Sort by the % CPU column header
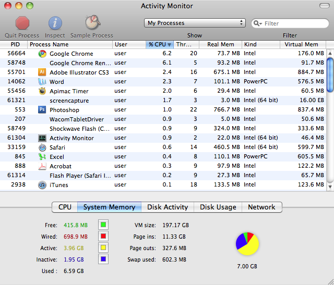The image size is (334, 285). click(x=160, y=44)
